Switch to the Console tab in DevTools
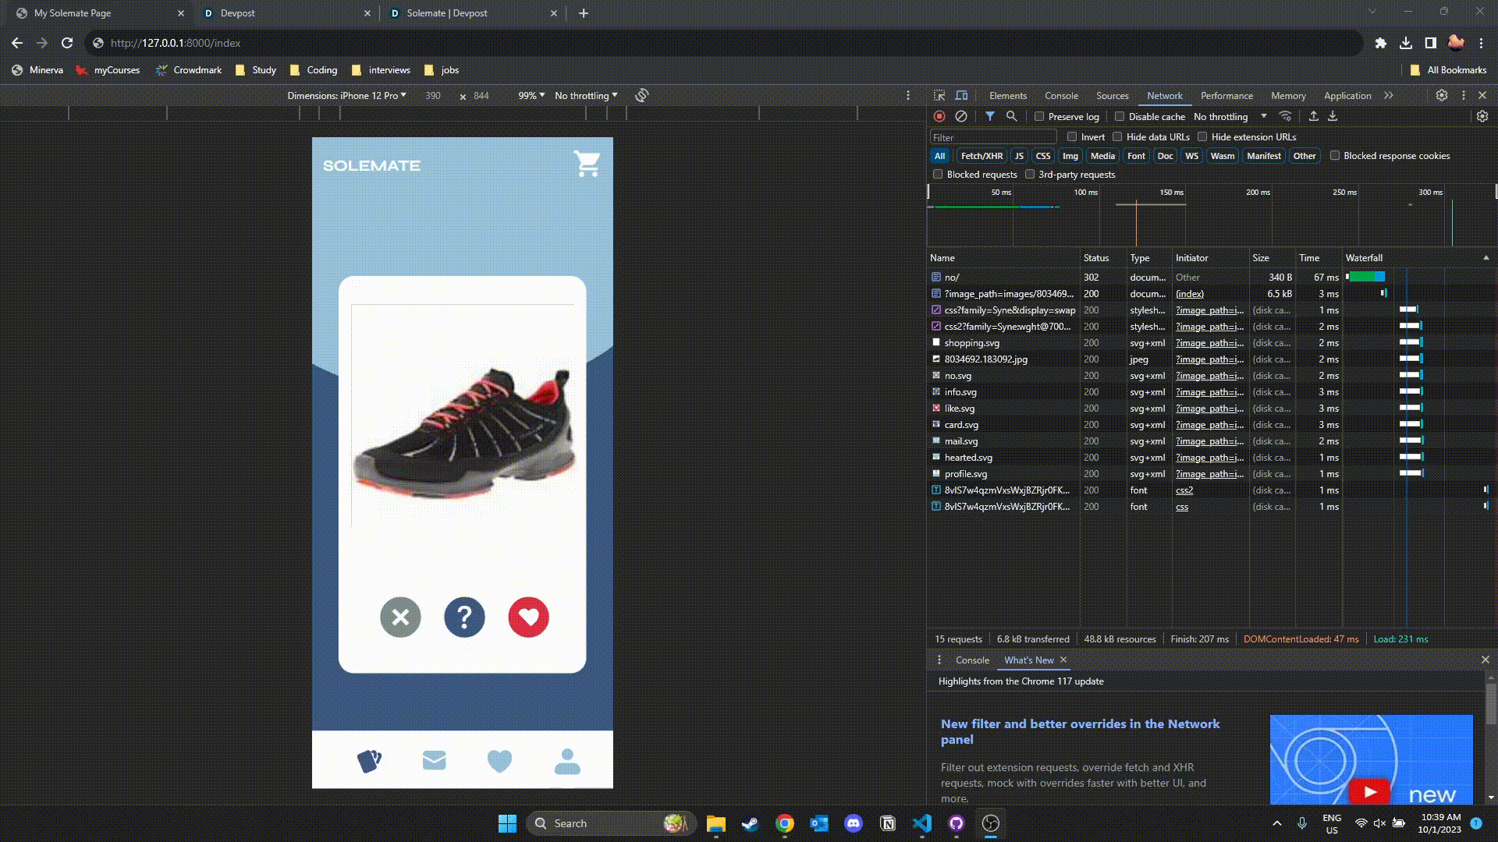The width and height of the screenshot is (1498, 842). tap(1061, 95)
